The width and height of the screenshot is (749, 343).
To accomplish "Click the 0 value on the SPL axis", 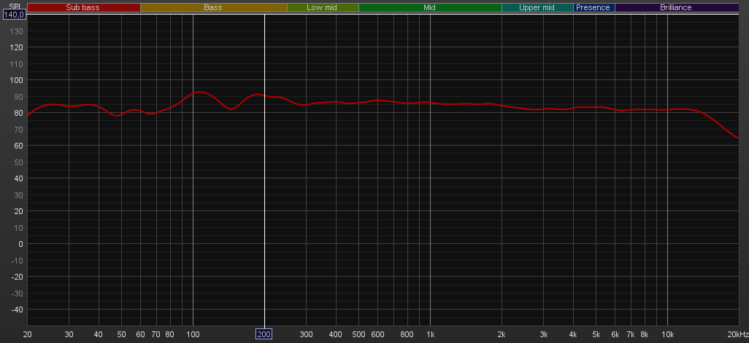I will coord(21,244).
